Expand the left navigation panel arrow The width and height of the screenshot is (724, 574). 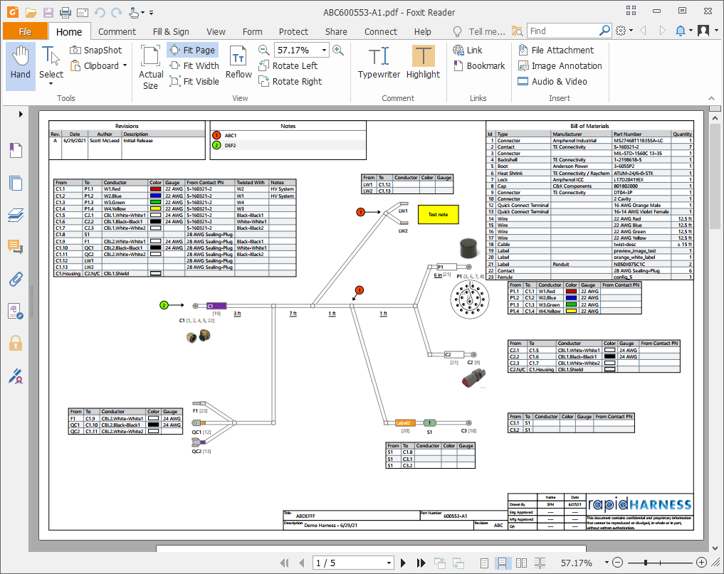21,114
